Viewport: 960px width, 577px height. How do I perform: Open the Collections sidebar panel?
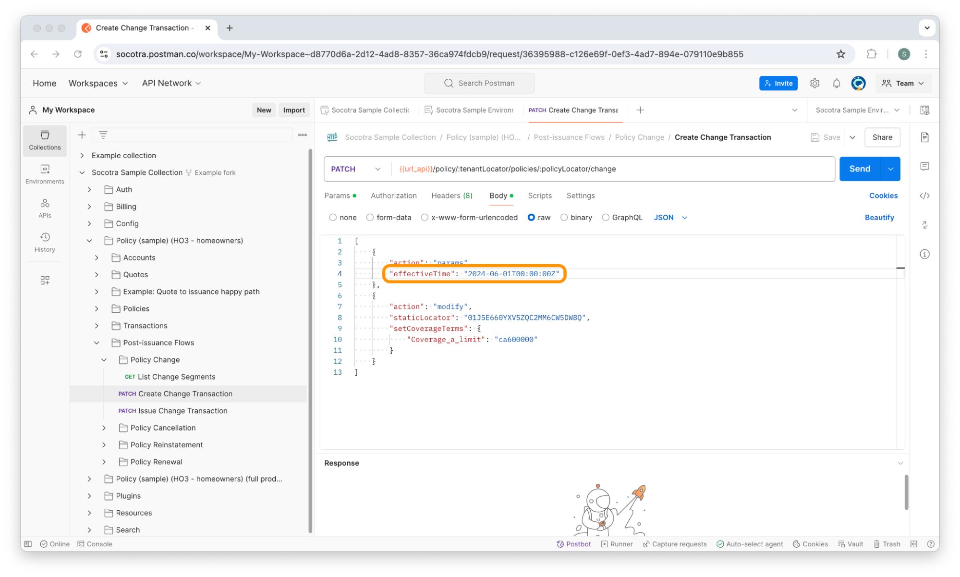point(45,140)
